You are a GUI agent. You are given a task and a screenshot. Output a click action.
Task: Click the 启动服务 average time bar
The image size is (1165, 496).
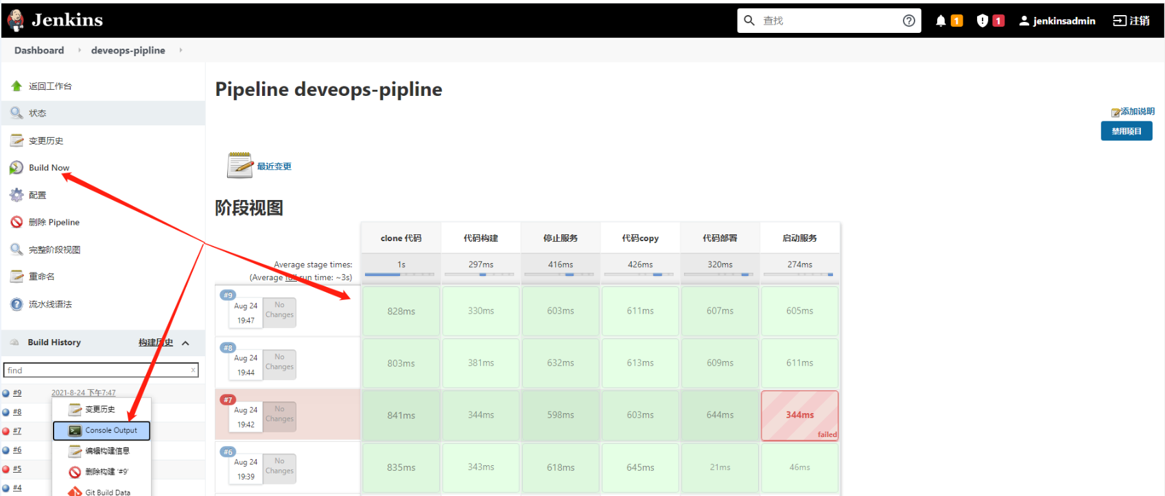pyautogui.click(x=799, y=274)
